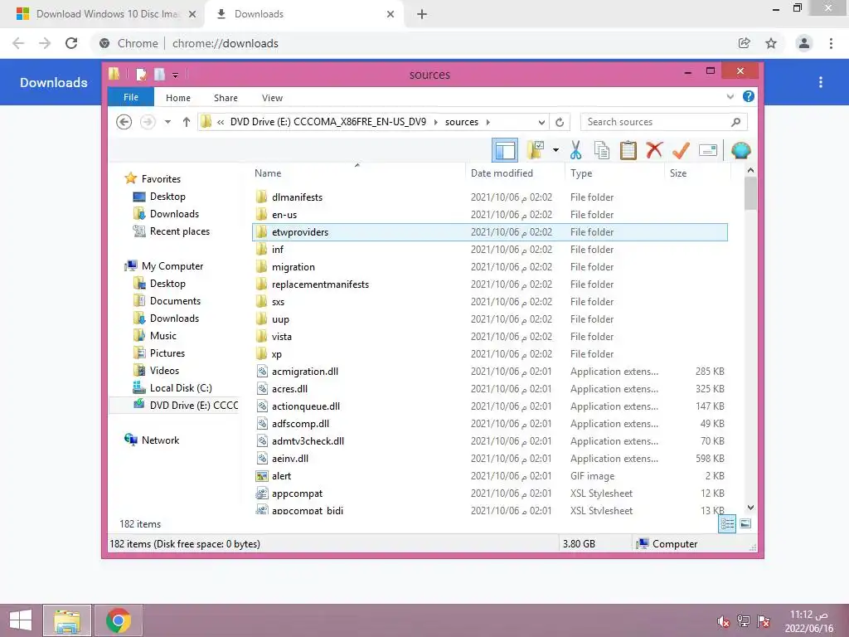Open the Chrome three-dot menu

831,43
